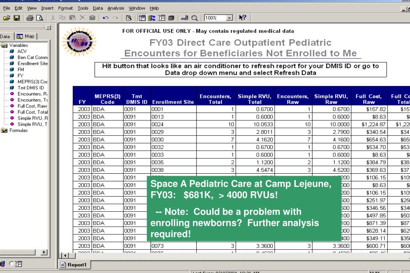410x273 pixels.
Task: Click the View Data grid icon
Action: (x=171, y=18)
